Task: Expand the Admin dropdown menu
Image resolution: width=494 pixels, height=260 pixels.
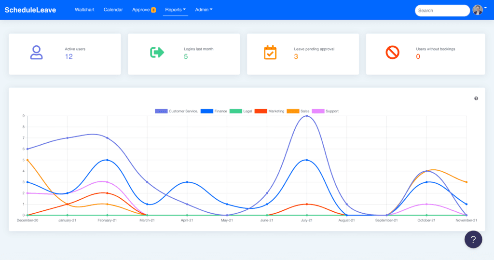Action: 204,10
